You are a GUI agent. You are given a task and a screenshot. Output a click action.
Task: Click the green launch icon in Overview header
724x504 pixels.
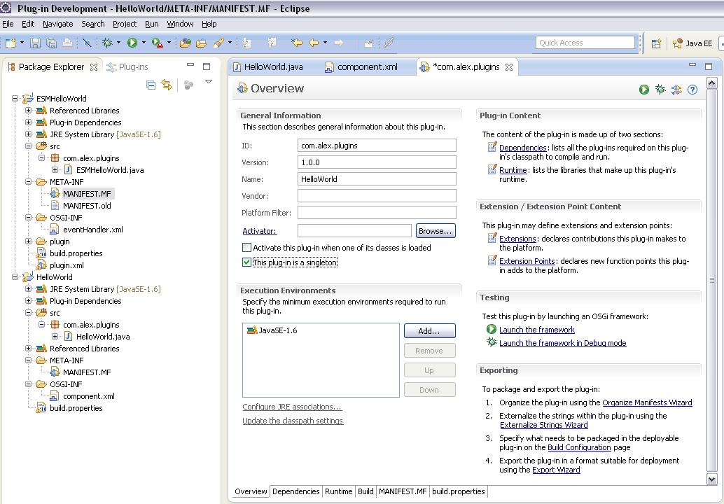pos(644,90)
